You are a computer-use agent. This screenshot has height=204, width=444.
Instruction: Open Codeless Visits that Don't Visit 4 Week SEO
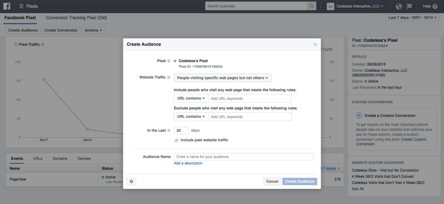point(388,183)
